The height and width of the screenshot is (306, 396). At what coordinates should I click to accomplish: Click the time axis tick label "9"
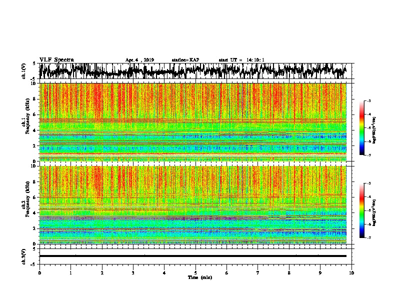coord(320,273)
